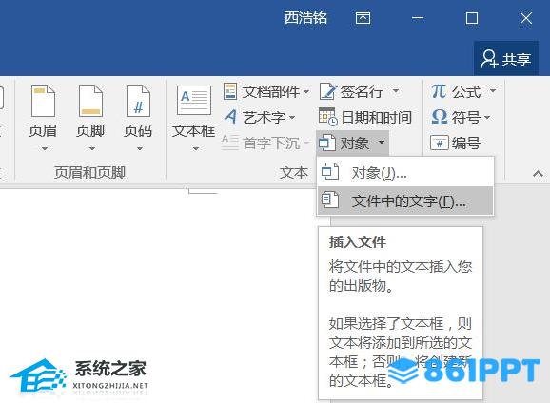Click the 共享 share button
The width and height of the screenshot is (550, 403).
tap(506, 59)
